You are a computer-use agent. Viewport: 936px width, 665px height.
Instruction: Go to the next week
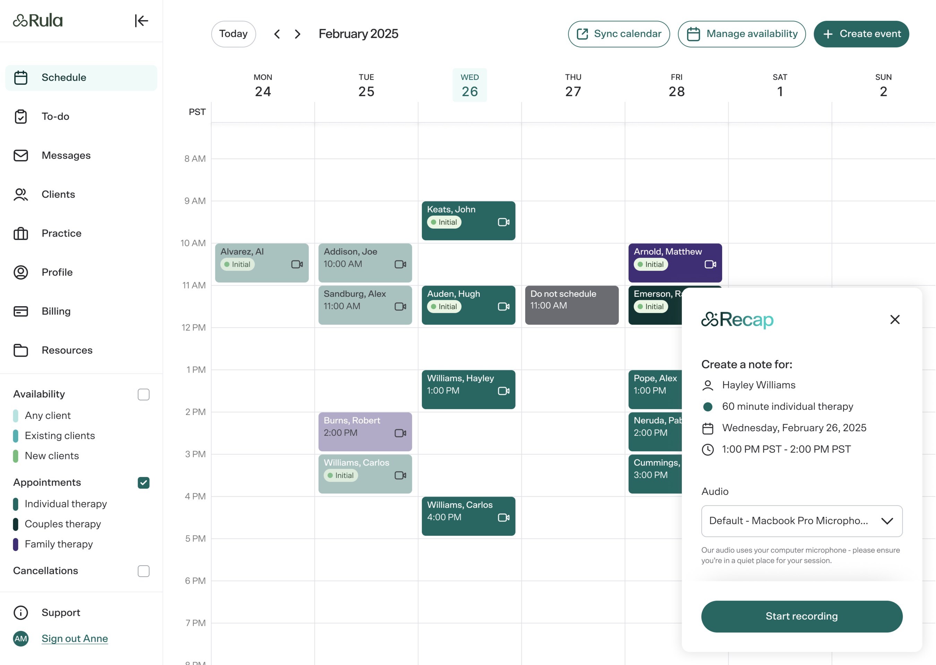click(297, 34)
